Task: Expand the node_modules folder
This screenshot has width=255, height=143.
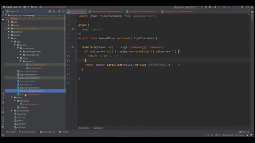Action: (9, 29)
